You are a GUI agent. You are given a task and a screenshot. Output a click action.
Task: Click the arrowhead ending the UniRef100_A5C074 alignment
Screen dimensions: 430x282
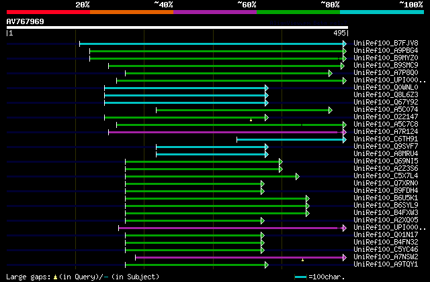(x=331, y=111)
